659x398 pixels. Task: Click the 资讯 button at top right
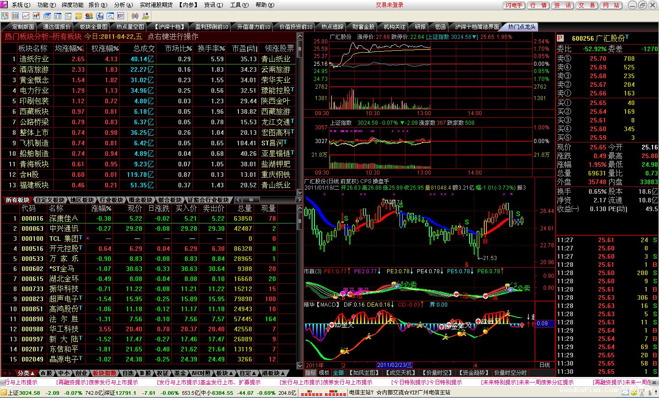[562, 5]
